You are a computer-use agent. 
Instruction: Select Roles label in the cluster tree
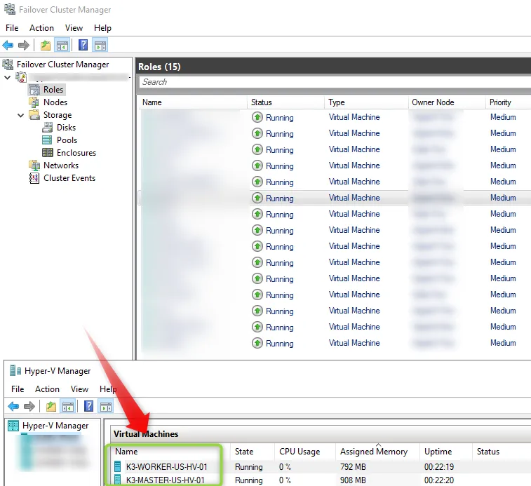[53, 90]
